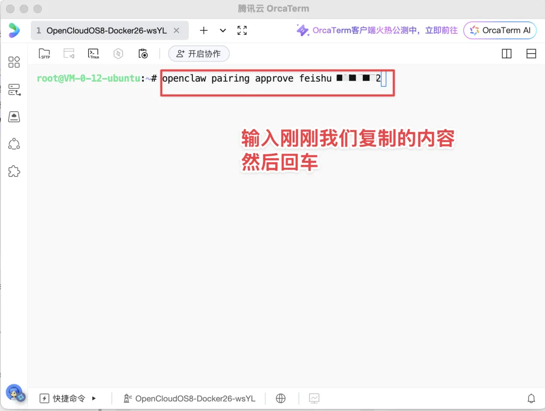
Task: Split terminal vertically into columns
Action: [x=507, y=54]
